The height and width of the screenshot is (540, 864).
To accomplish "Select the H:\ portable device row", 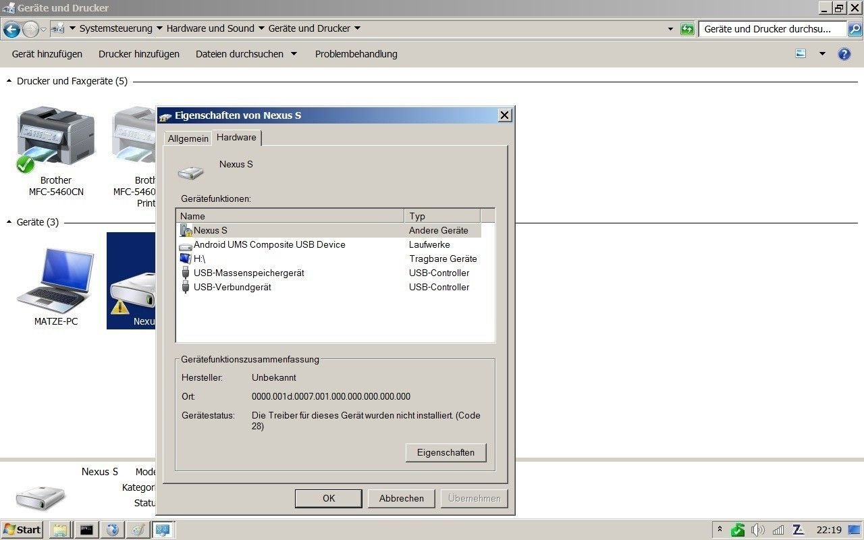I will pos(329,259).
